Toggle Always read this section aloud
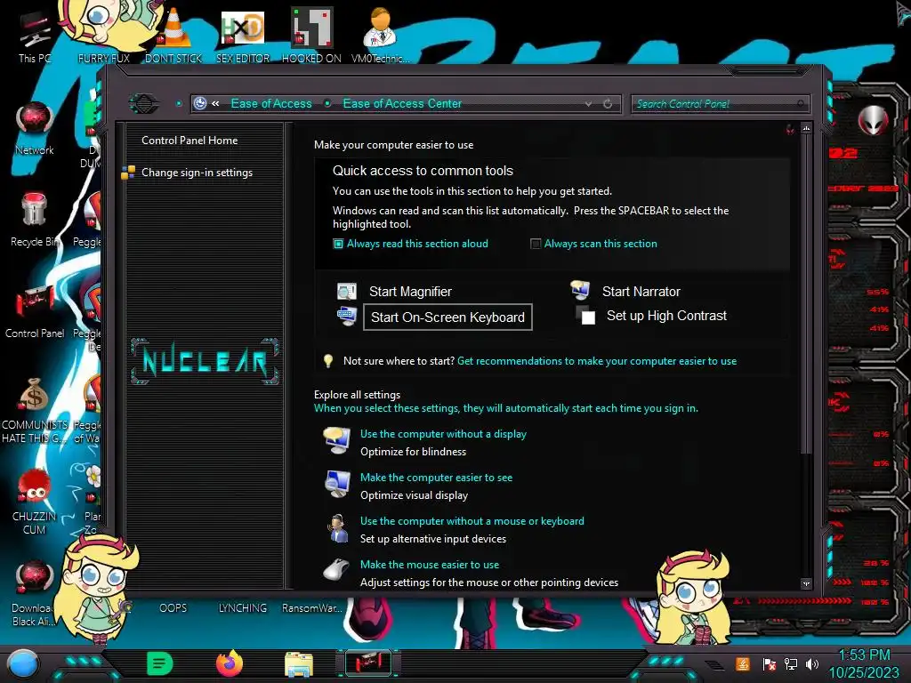This screenshot has width=911, height=683. click(x=411, y=244)
